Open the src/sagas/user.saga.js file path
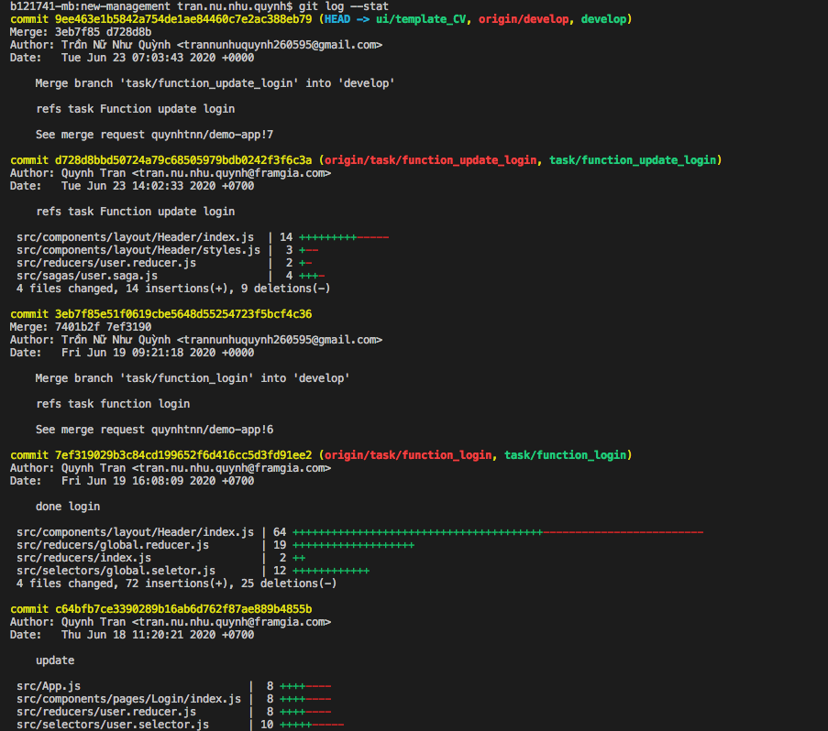The height and width of the screenshot is (731, 828). (87, 275)
